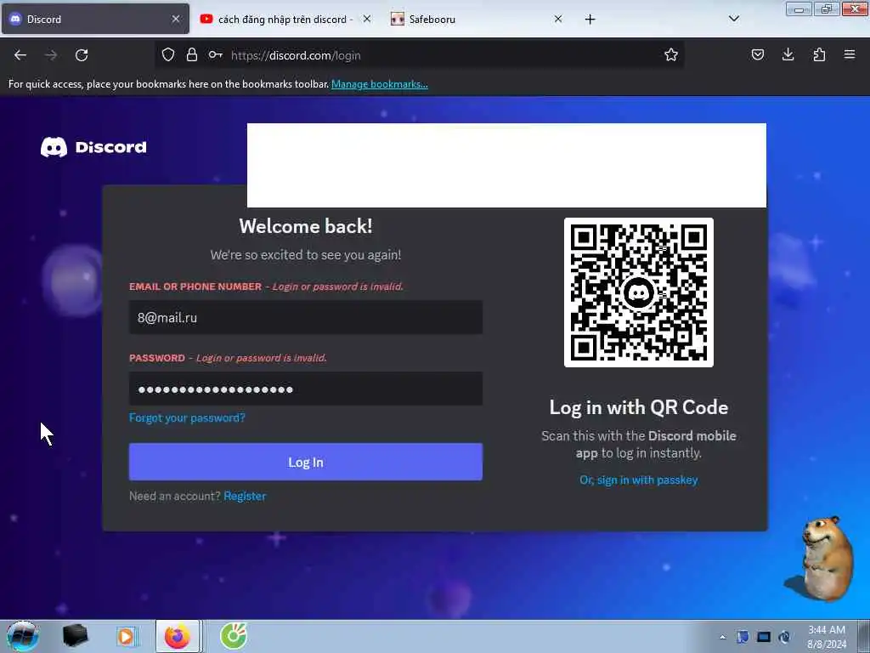Click the Discord logo at top left
The image size is (870, 653).
[x=93, y=147]
